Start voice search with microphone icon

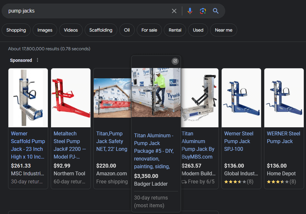click(x=190, y=11)
